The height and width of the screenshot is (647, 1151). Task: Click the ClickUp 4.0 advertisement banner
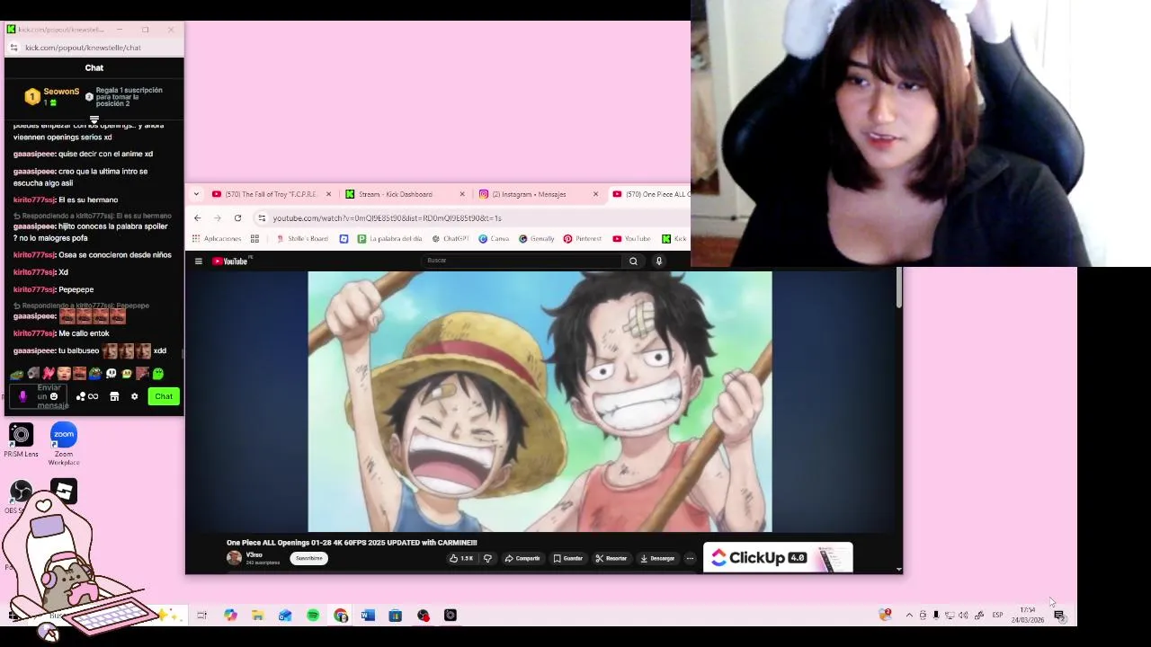[x=778, y=558]
